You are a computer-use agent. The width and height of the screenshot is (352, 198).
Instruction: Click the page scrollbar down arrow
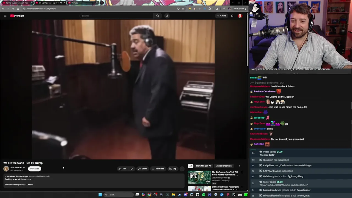(247, 190)
